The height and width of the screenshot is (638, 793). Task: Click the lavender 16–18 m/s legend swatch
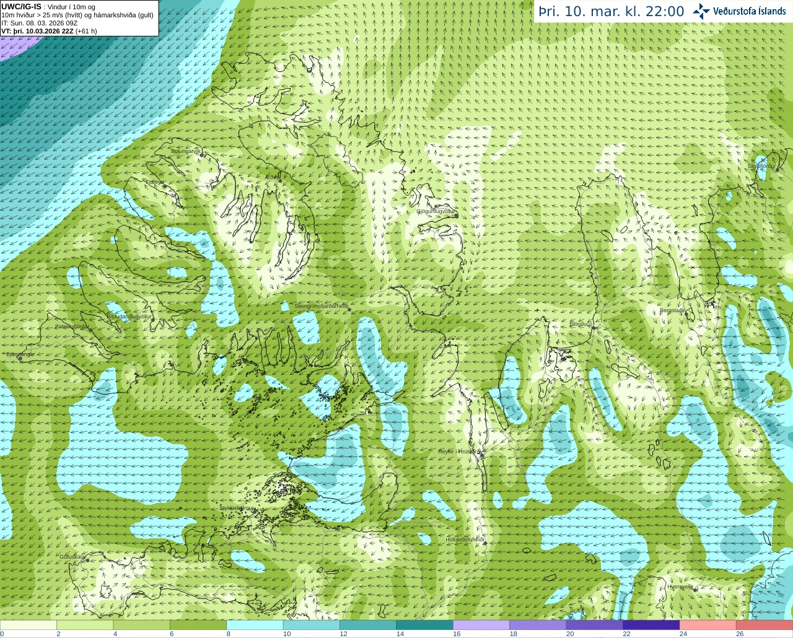click(481, 625)
